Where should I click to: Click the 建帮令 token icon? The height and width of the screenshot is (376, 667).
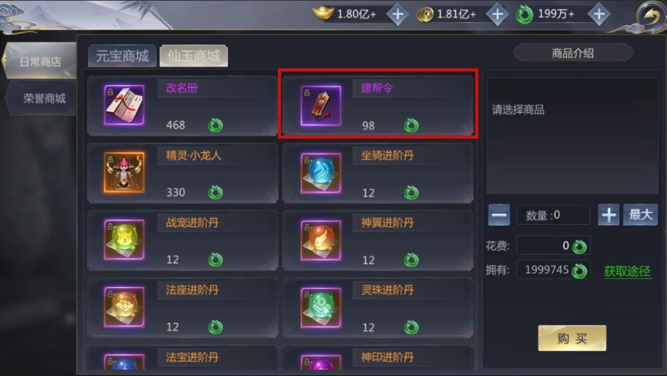point(321,105)
